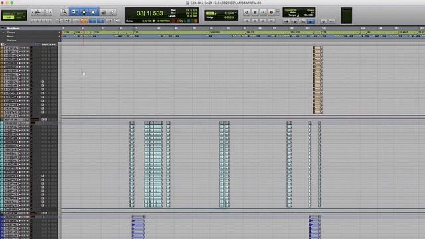This screenshot has width=425, height=239.
Task: Click the plus button on Markers ruler
Action: [x=59, y=40]
